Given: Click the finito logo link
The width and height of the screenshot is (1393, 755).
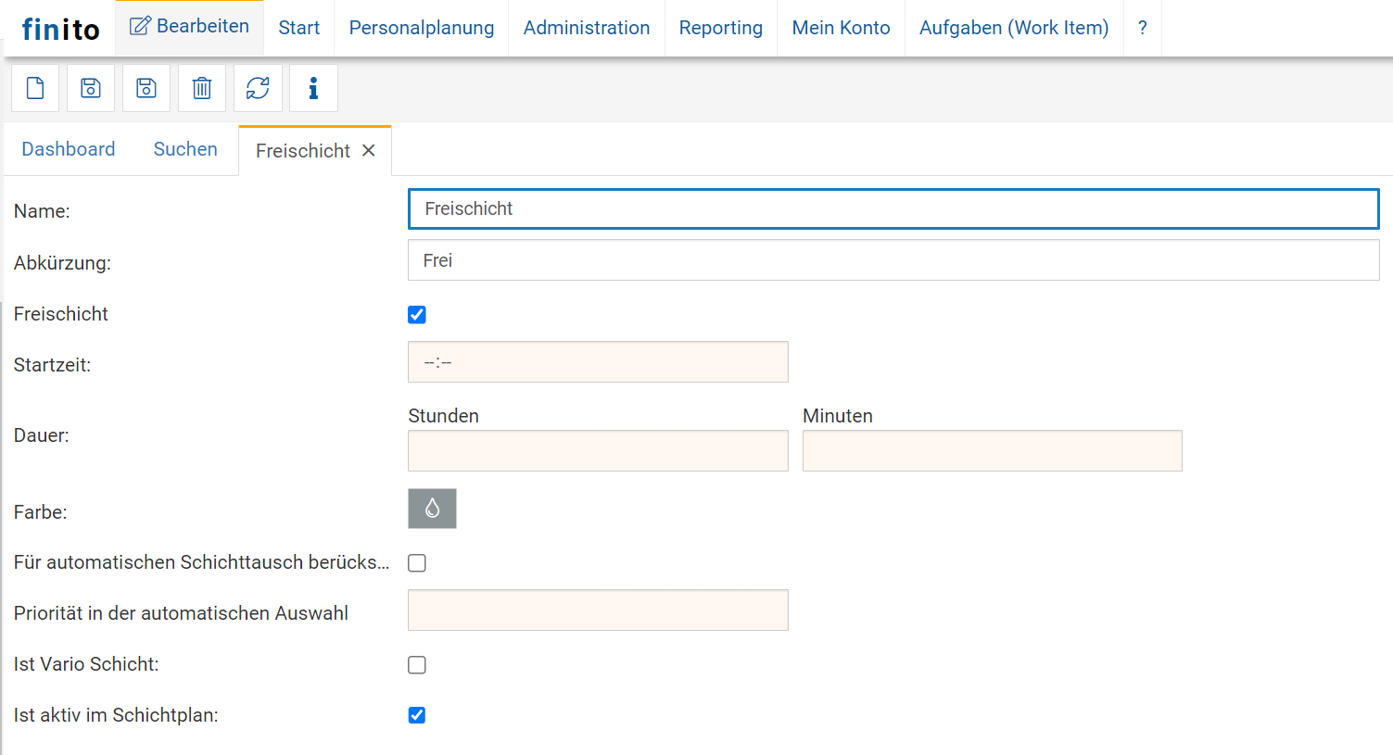Looking at the screenshot, I should [60, 30].
